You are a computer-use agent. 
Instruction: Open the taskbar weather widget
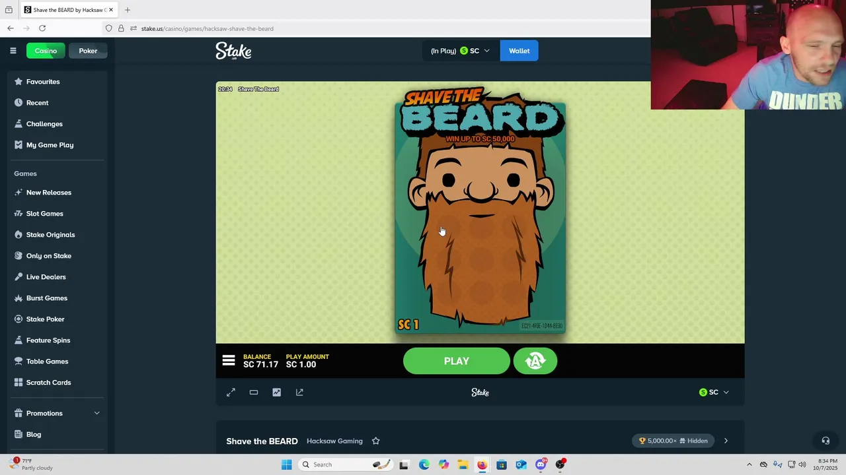32,464
